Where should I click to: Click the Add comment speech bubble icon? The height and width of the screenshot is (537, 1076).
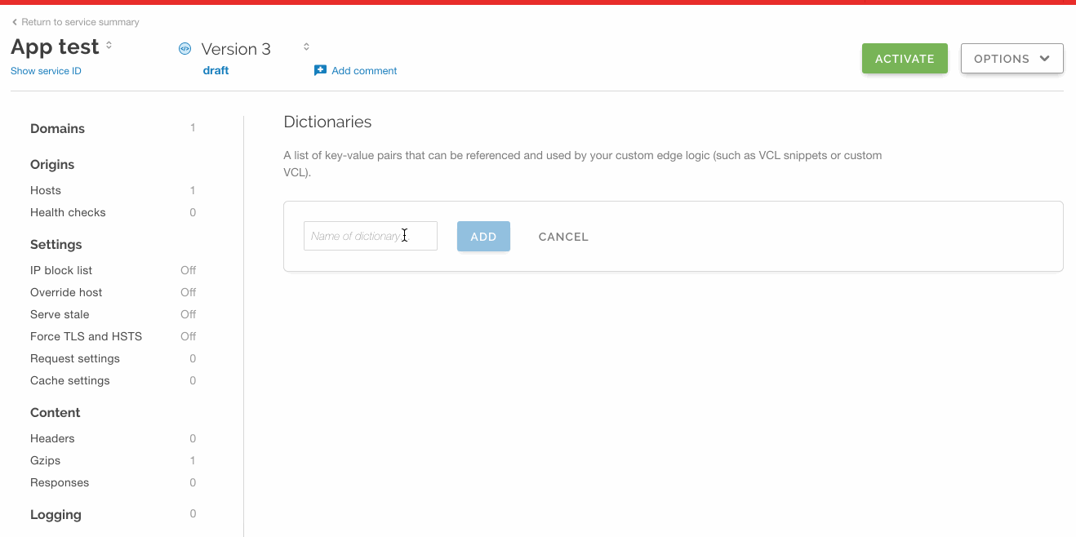click(x=320, y=71)
